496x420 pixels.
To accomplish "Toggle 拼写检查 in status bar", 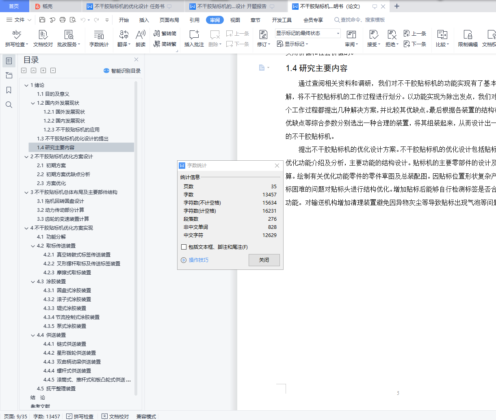I will [x=80, y=416].
